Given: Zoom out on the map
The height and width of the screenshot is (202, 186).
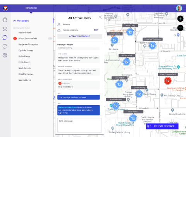Looking at the screenshot, I should 180,28.
